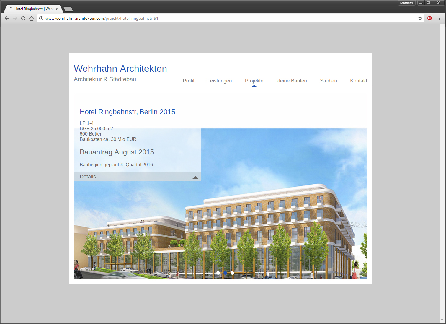
Task: Open the Leistungen menu item
Action: 219,81
